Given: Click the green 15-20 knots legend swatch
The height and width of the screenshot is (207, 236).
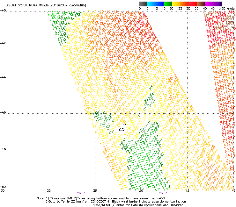Looking at the screenshot, I should tap(168, 4).
